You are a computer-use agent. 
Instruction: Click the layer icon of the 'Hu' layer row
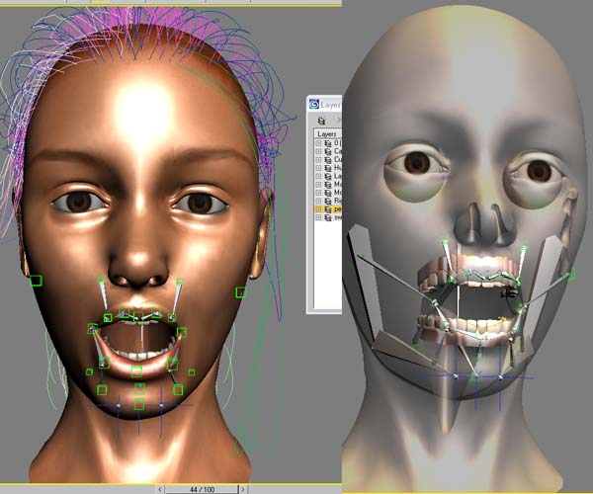click(x=327, y=168)
